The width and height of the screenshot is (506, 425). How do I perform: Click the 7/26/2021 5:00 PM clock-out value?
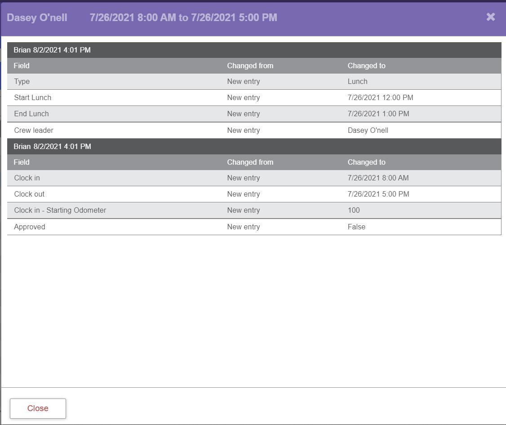378,194
